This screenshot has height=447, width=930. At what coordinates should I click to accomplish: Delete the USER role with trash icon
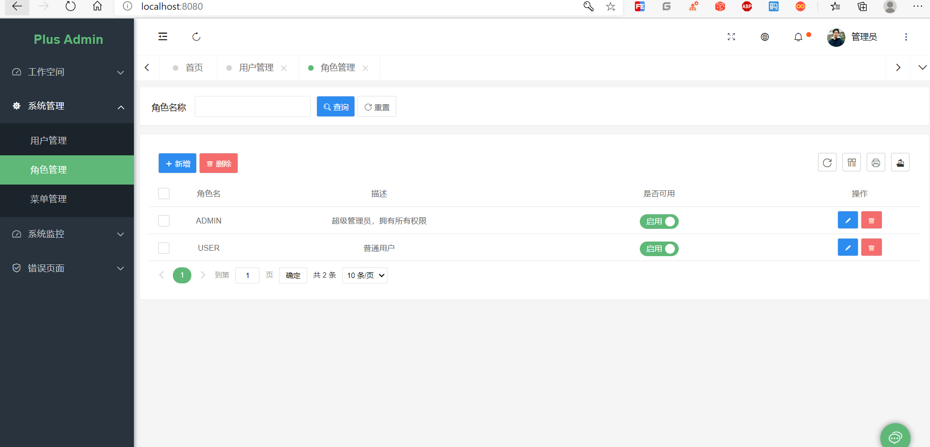(x=872, y=247)
